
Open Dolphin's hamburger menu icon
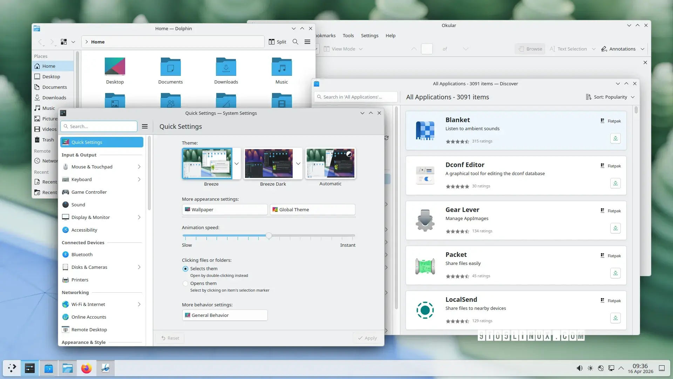(307, 42)
